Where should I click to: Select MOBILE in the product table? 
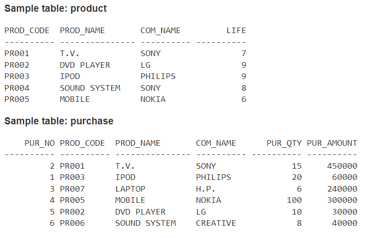75,99
